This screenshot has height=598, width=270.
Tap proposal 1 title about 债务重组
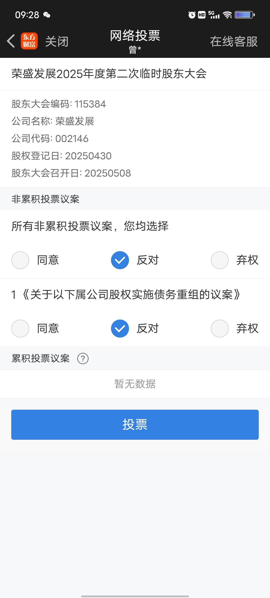pos(126,294)
